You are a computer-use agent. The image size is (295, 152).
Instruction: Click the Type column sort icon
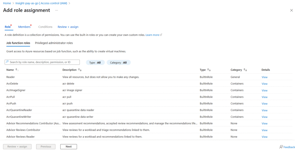209,70
